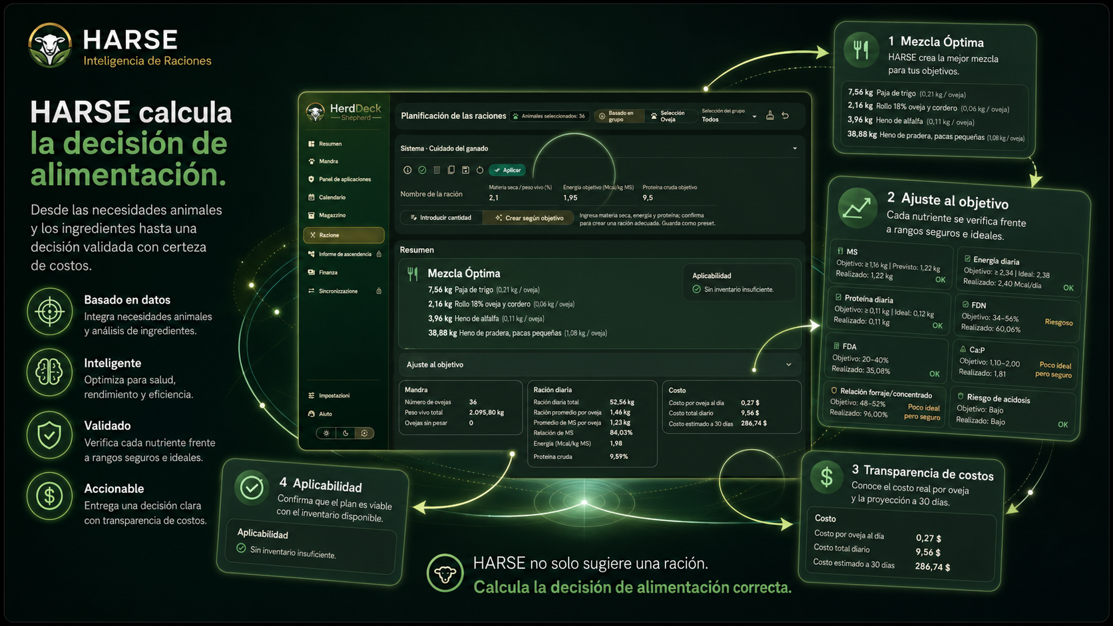This screenshot has height=626, width=1113.
Task: Select the Crear según objetivo button
Action: 529,218
